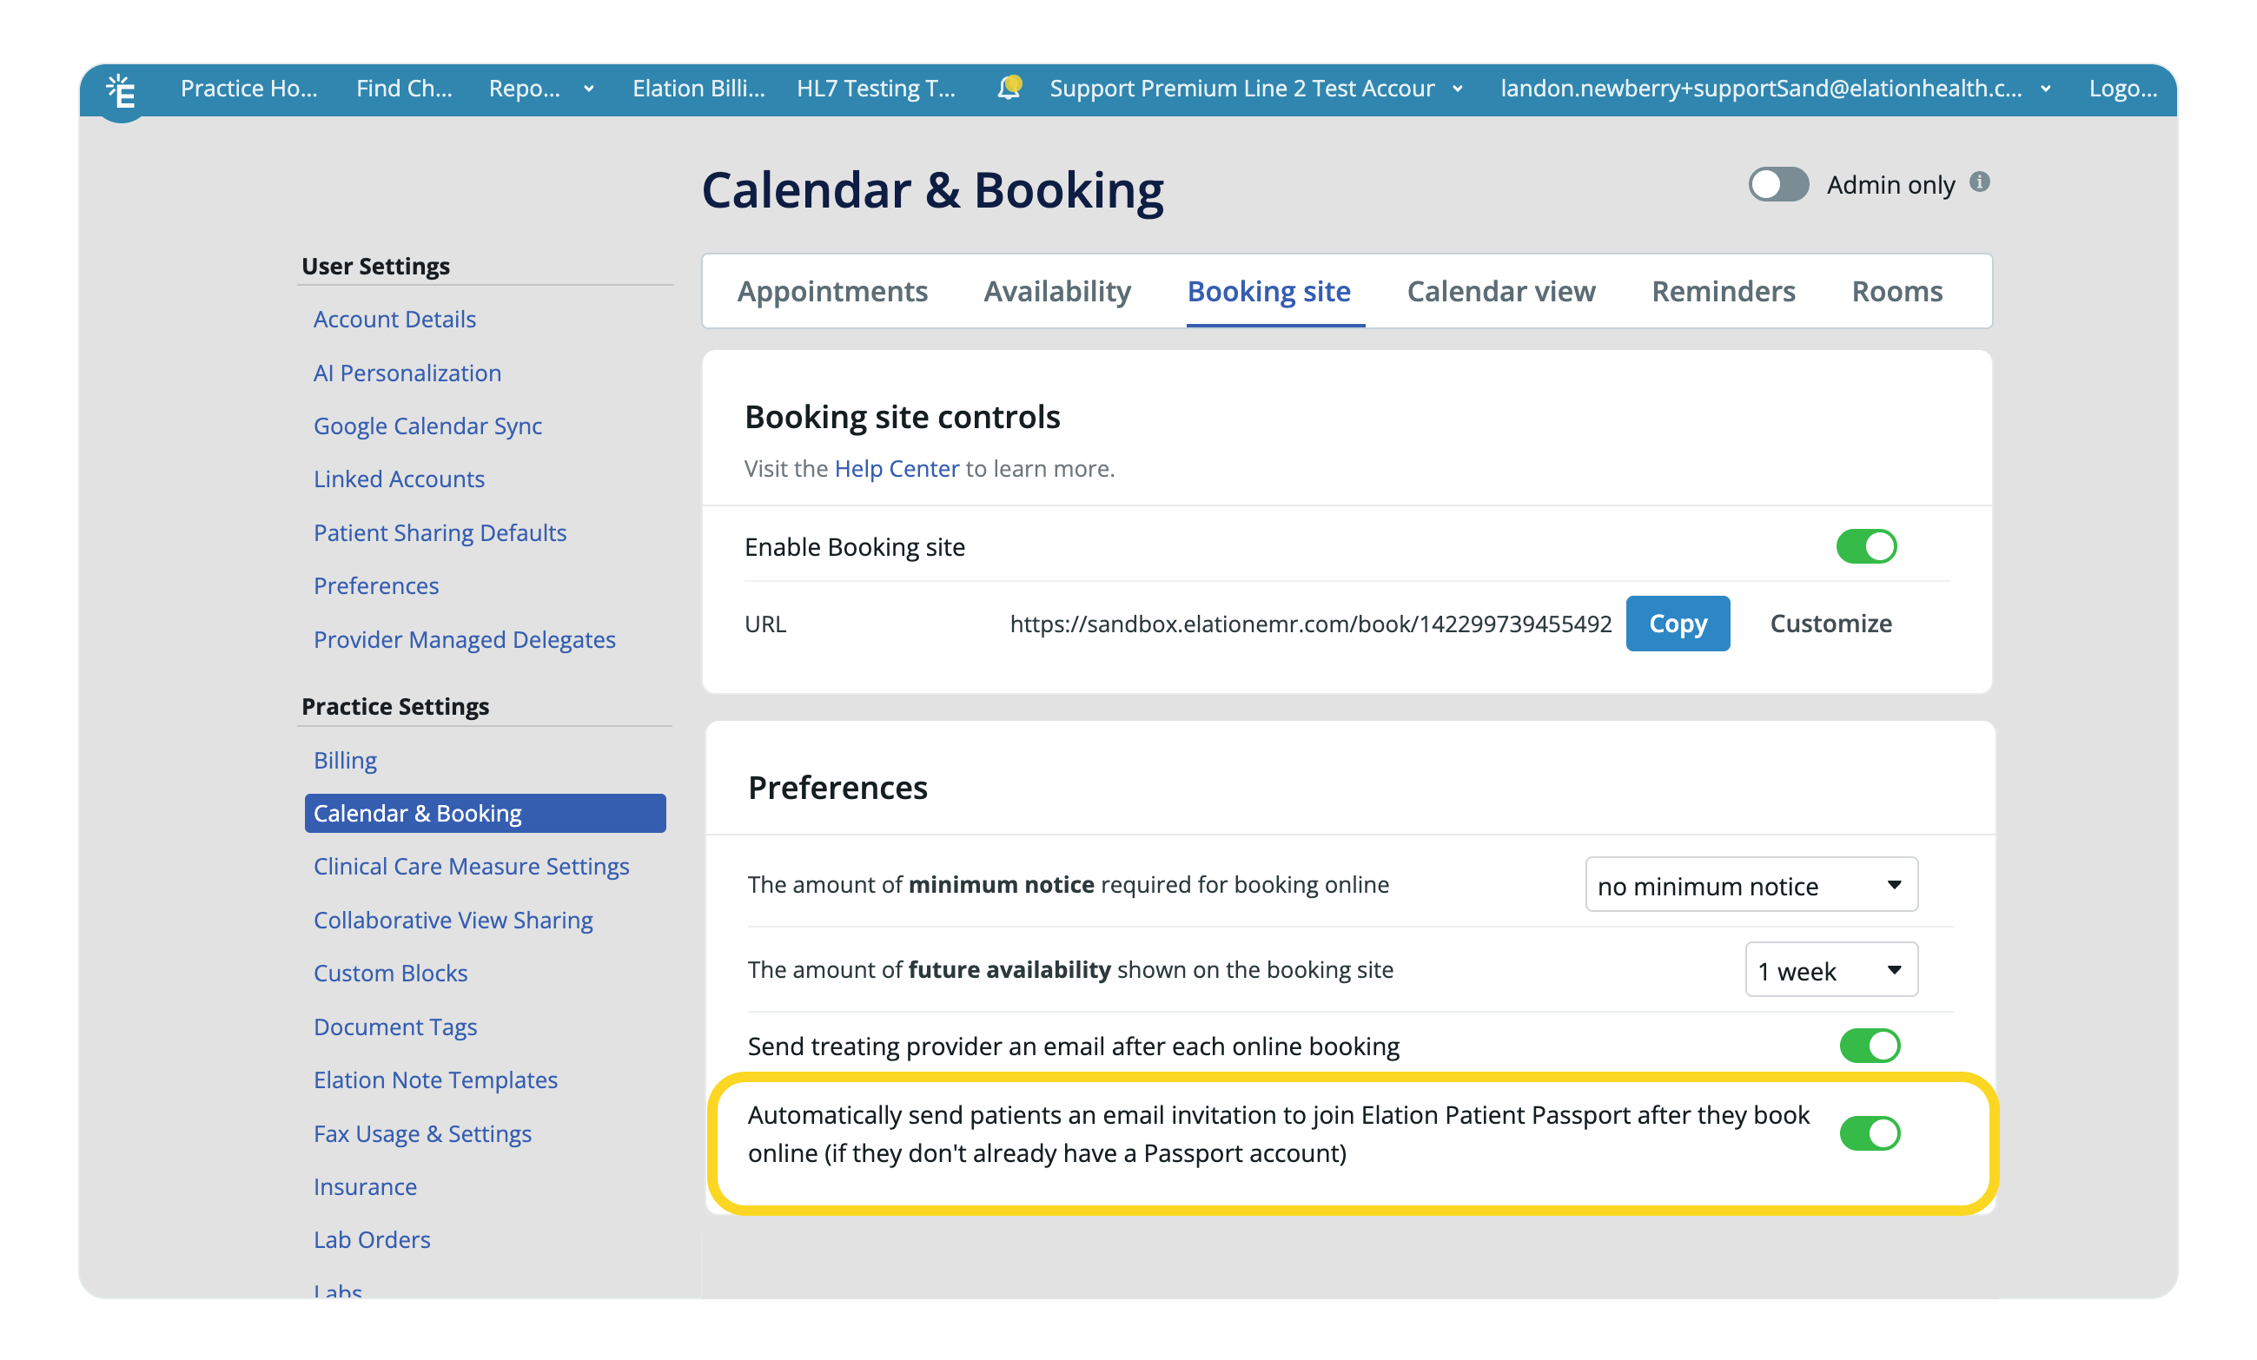Click the booking site URL text
Screen dimensions: 2257x1360
(1310, 624)
